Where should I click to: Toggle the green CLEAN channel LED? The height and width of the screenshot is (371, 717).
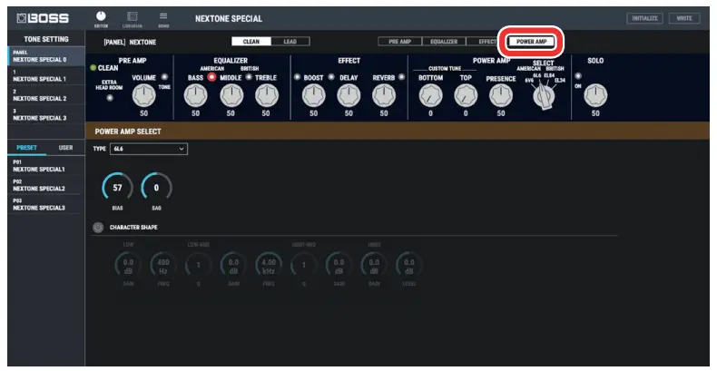click(93, 68)
